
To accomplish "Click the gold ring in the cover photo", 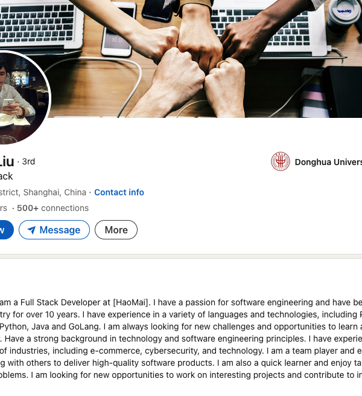I will (223, 64).
